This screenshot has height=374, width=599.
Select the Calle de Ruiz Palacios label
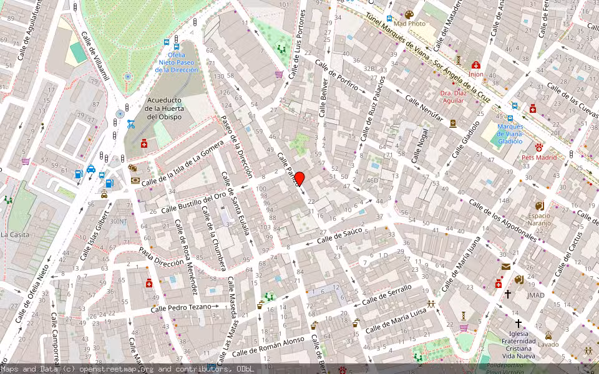(x=373, y=108)
